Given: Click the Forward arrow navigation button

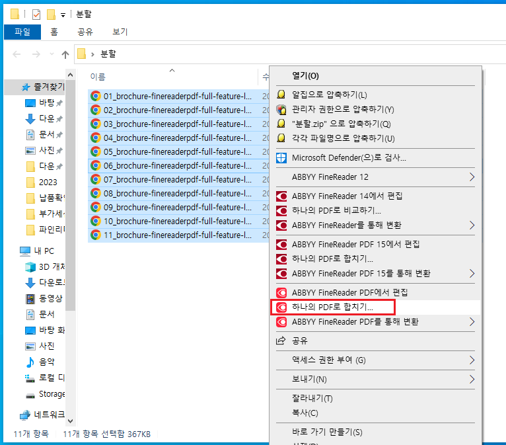Looking at the screenshot, I should pyautogui.click(x=36, y=54).
